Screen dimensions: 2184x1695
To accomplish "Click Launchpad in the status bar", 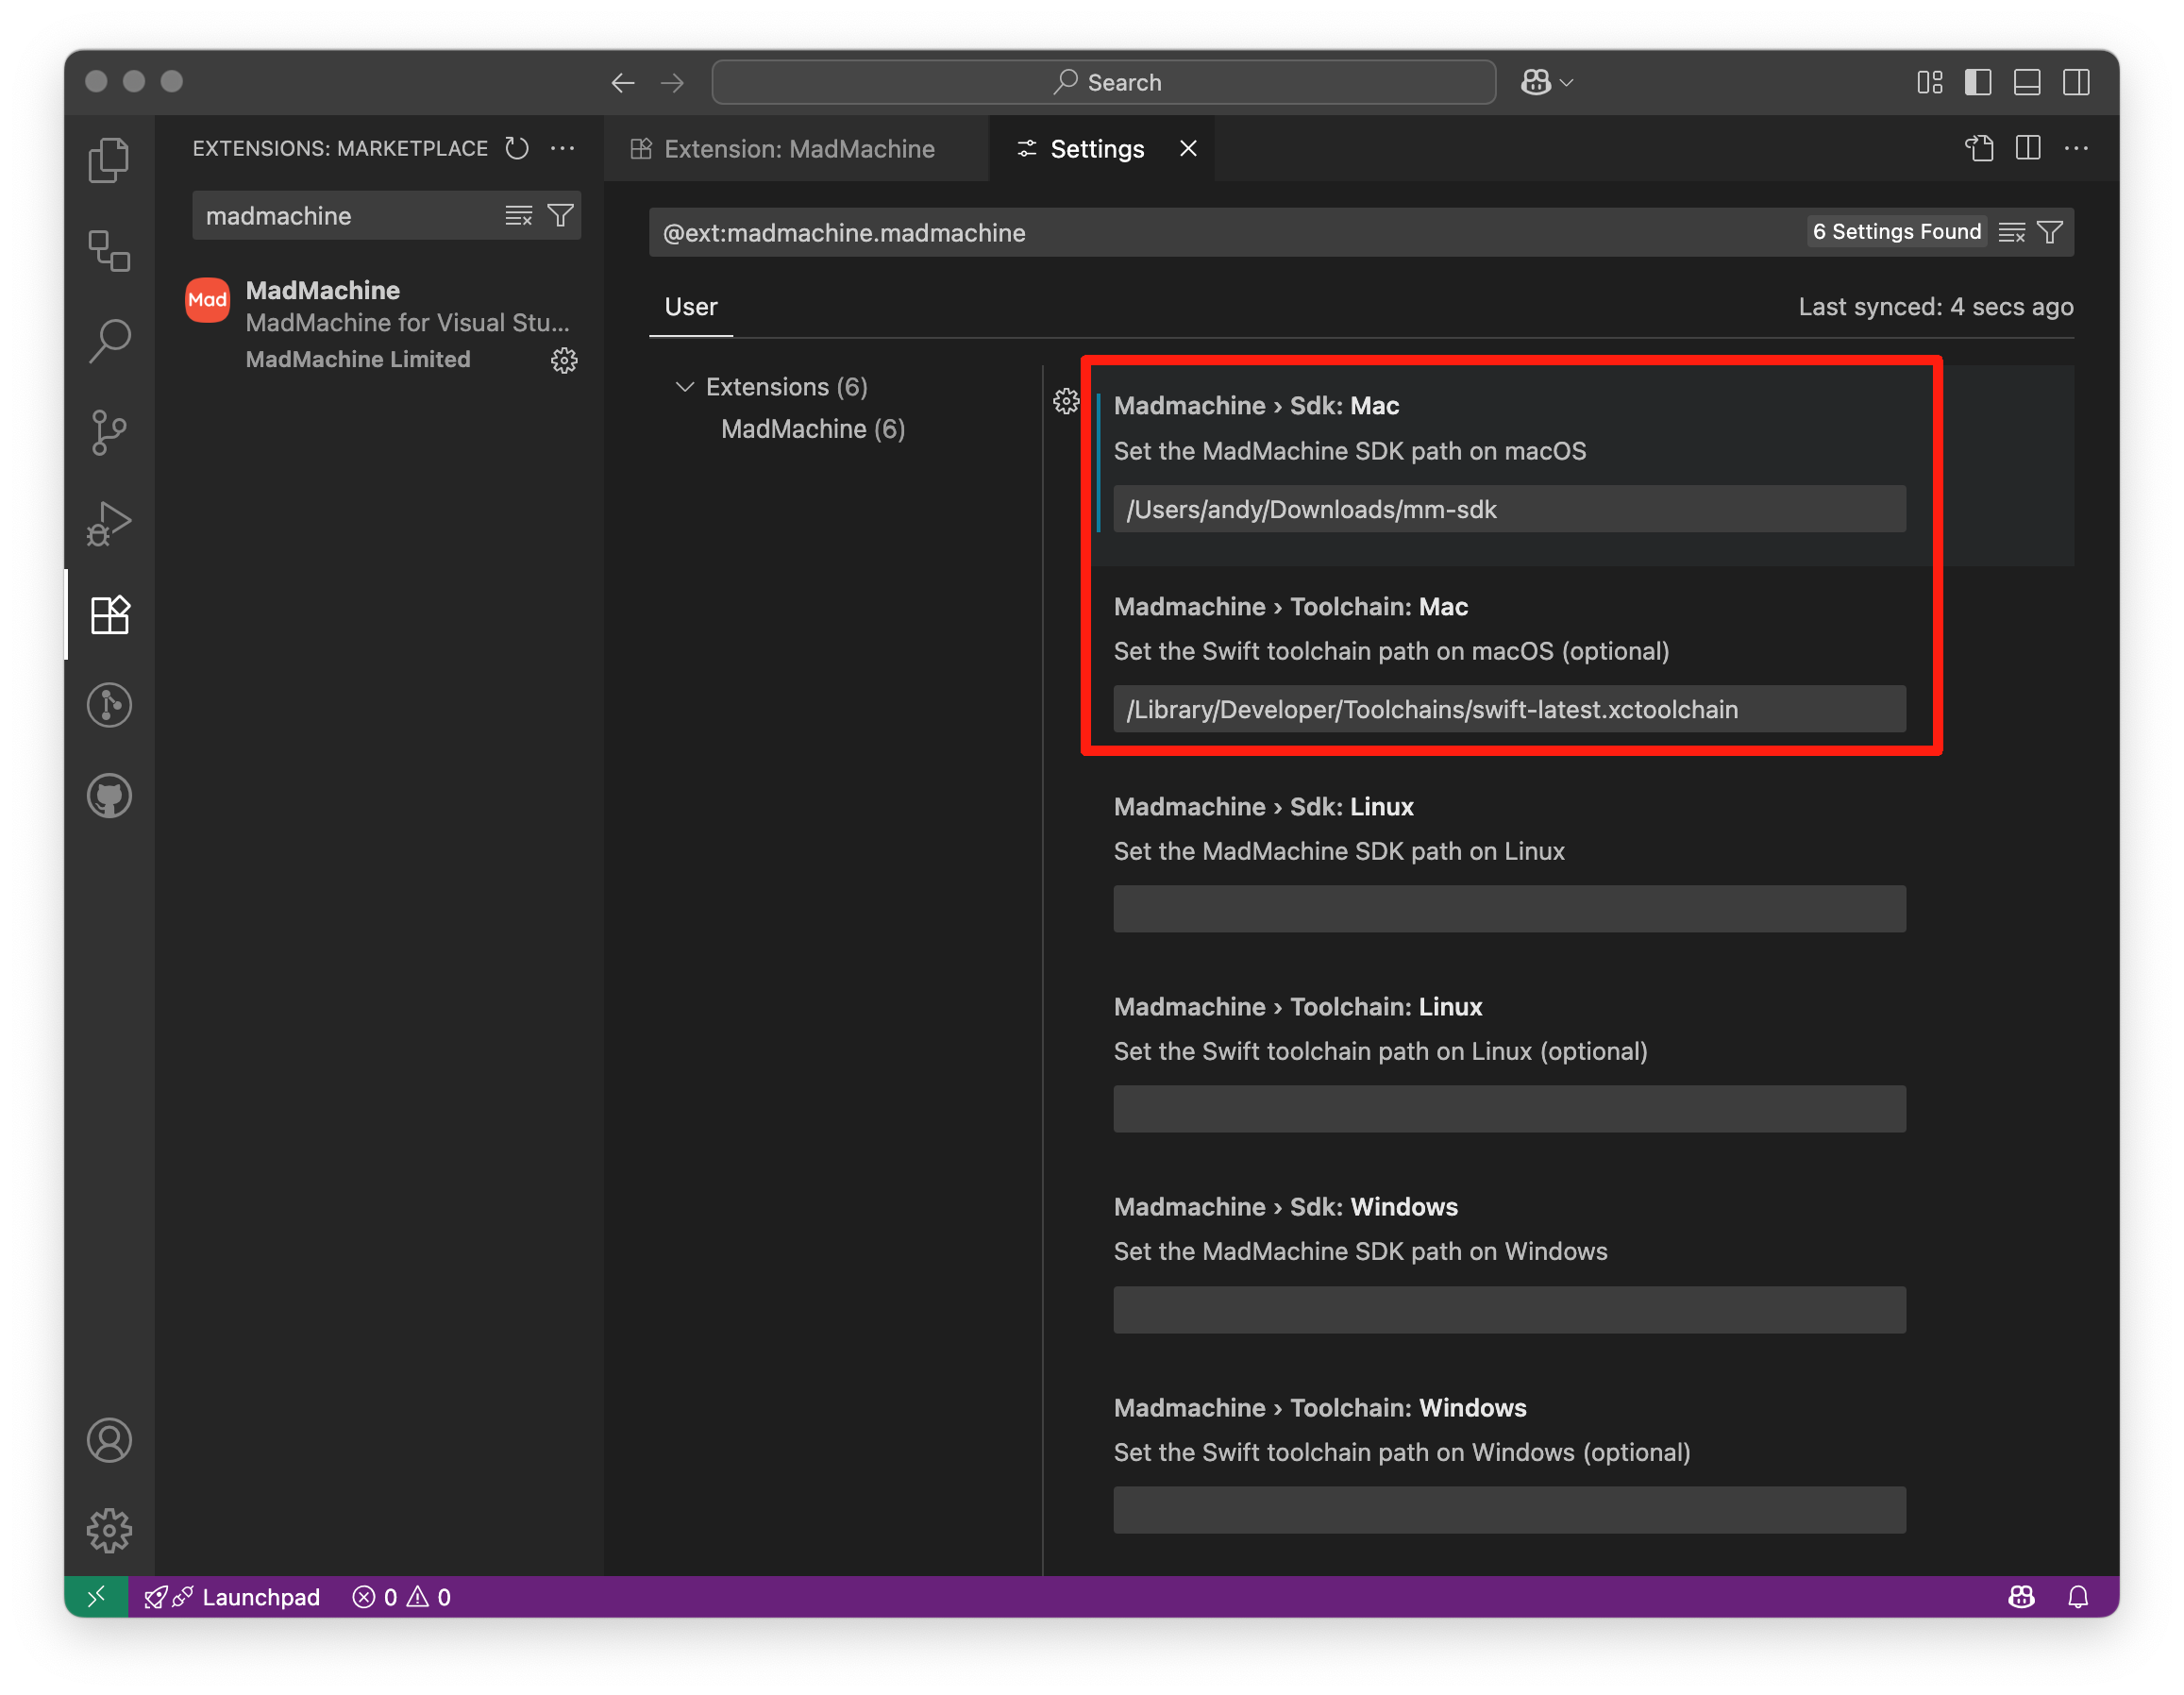I will 233,1597.
